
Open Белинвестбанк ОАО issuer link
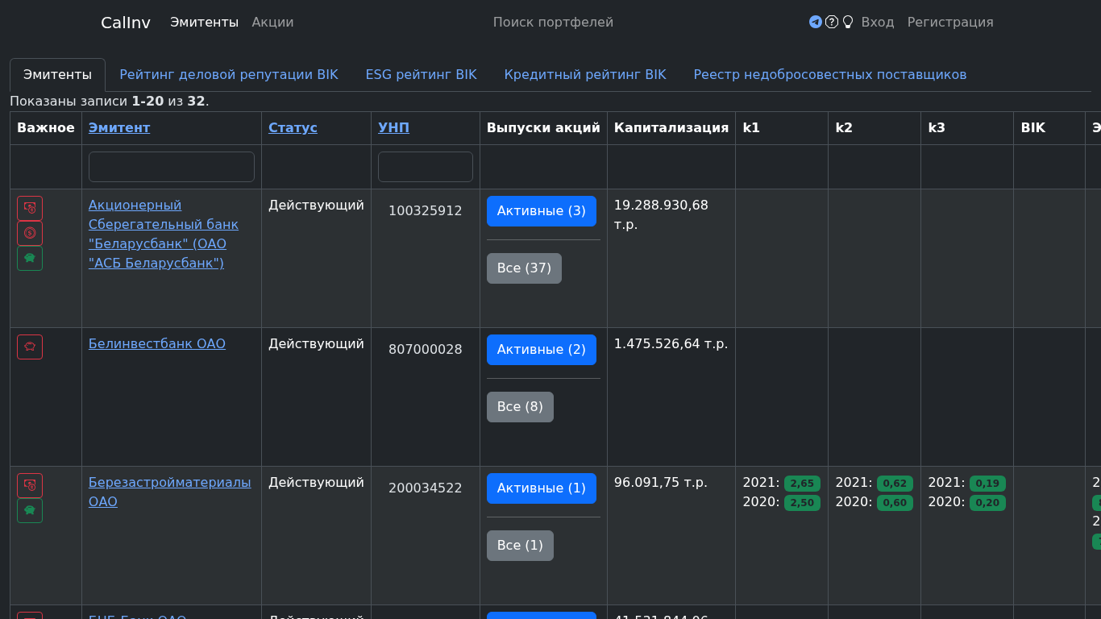pos(157,344)
